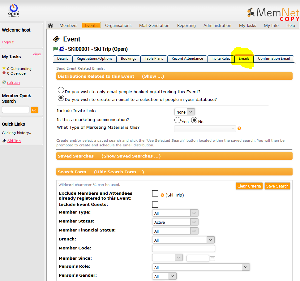The width and height of the screenshot is (300, 281).
Task: Open the Member Since calendar picker icon
Action: [212, 258]
